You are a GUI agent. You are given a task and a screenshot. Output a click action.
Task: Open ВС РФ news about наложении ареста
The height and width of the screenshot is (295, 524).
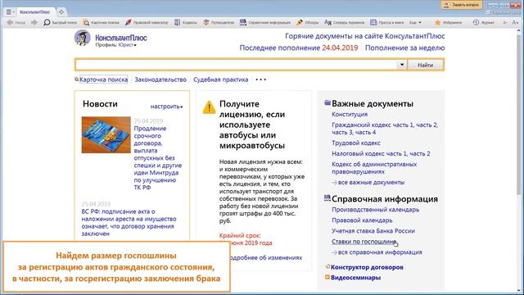click(129, 222)
